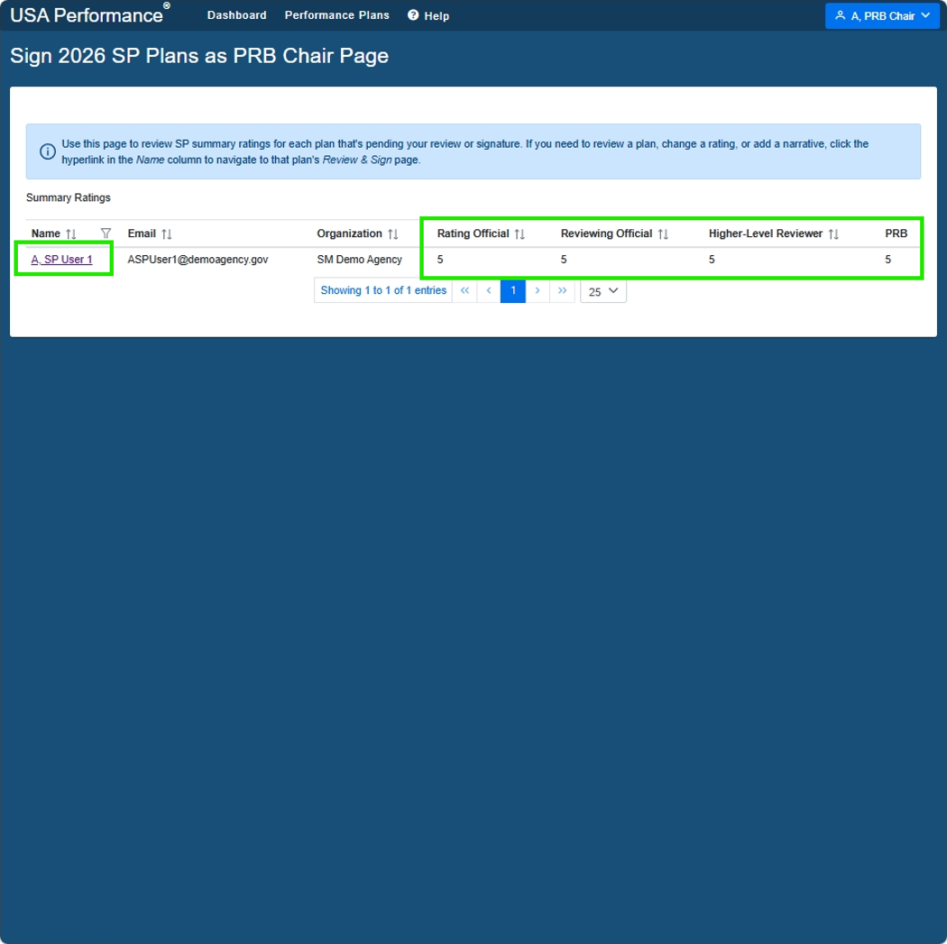Sort table by Name column arrows
Screen dimensions: 947x944
point(71,234)
